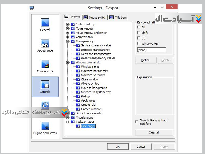The width and height of the screenshot is (205, 154).
Task: Select the Appearance category icon
Action: [45, 44]
